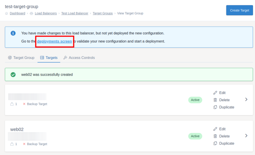
Task: Click the web02 target name
Action: [x=17, y=129]
